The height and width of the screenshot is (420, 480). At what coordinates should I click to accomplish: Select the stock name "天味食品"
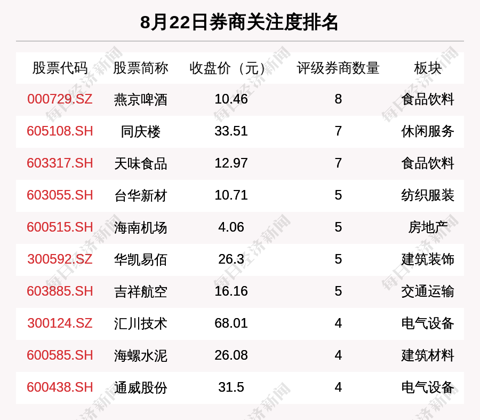coord(140,163)
